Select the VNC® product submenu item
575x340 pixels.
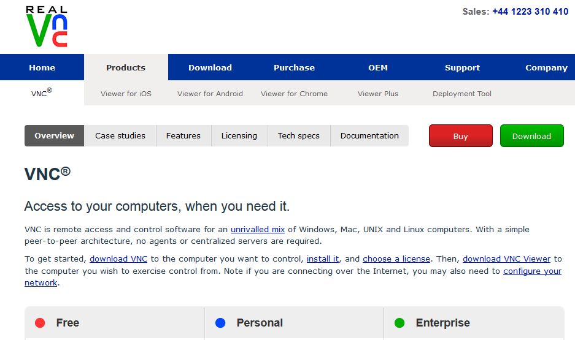pos(42,93)
